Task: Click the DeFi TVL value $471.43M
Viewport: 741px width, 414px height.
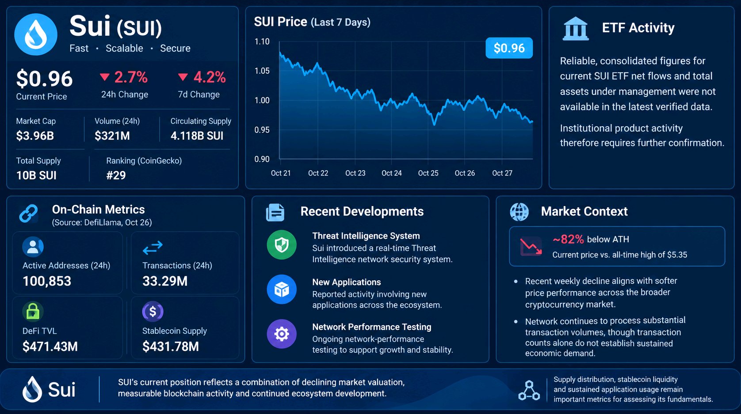Action: pyautogui.click(x=50, y=346)
